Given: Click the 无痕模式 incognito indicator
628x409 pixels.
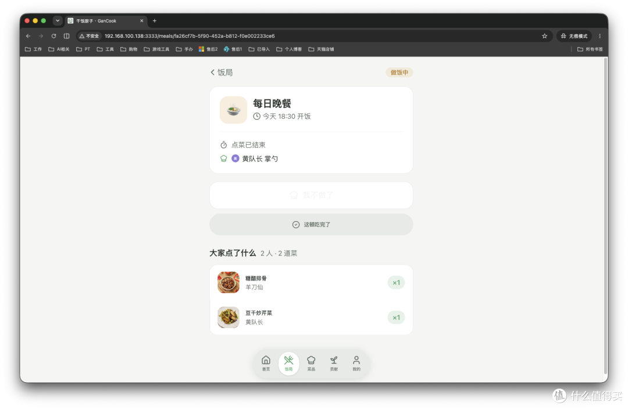Looking at the screenshot, I should tap(574, 36).
